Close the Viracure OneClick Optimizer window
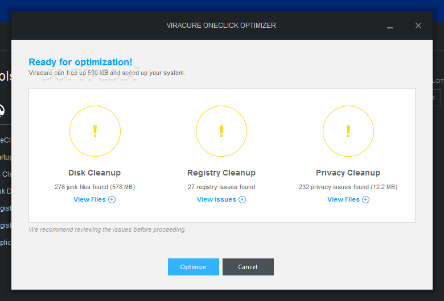444x301 pixels. coord(418,26)
